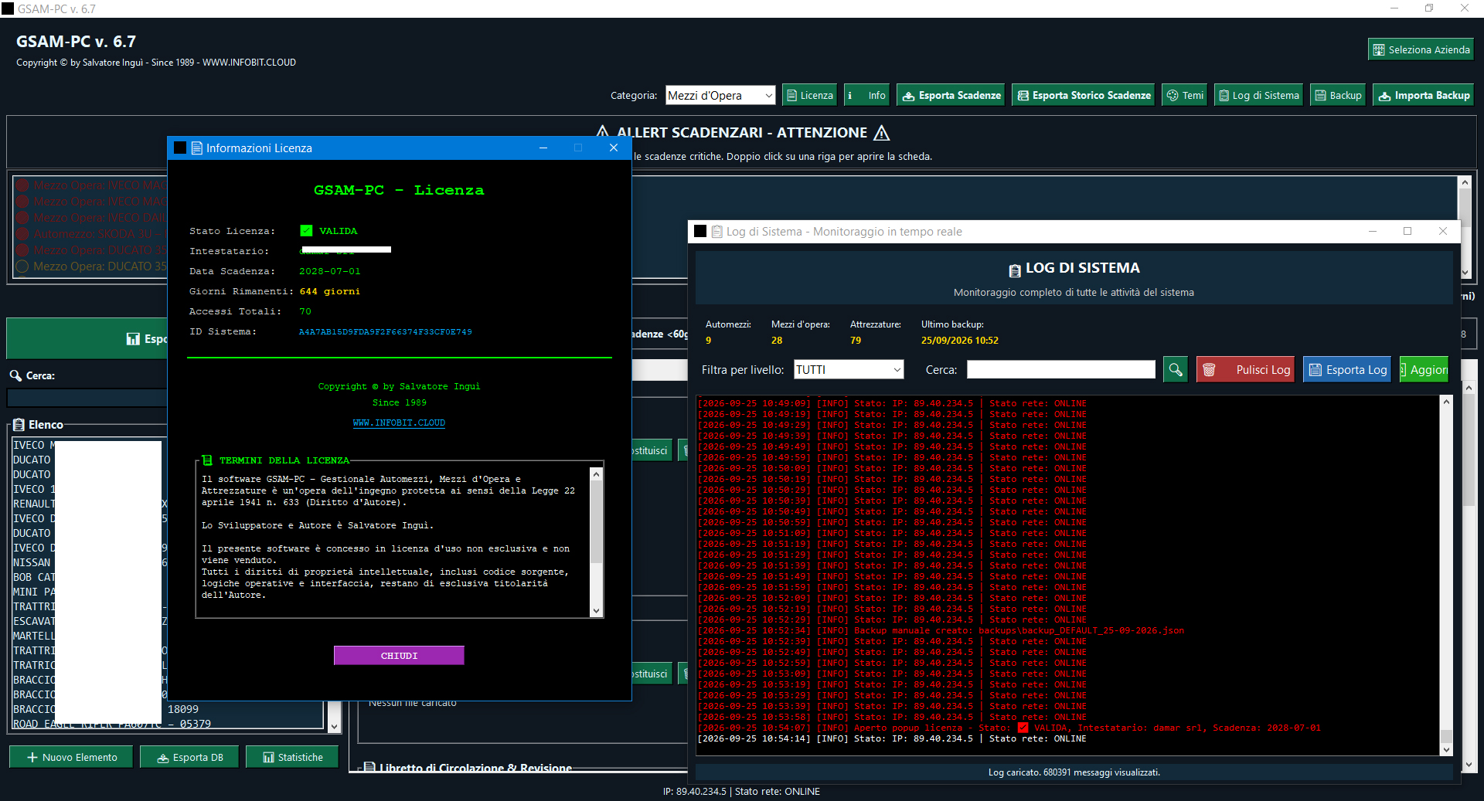Image resolution: width=1484 pixels, height=801 pixels.
Task: Maximize the Log di Sistema window
Action: (1407, 231)
